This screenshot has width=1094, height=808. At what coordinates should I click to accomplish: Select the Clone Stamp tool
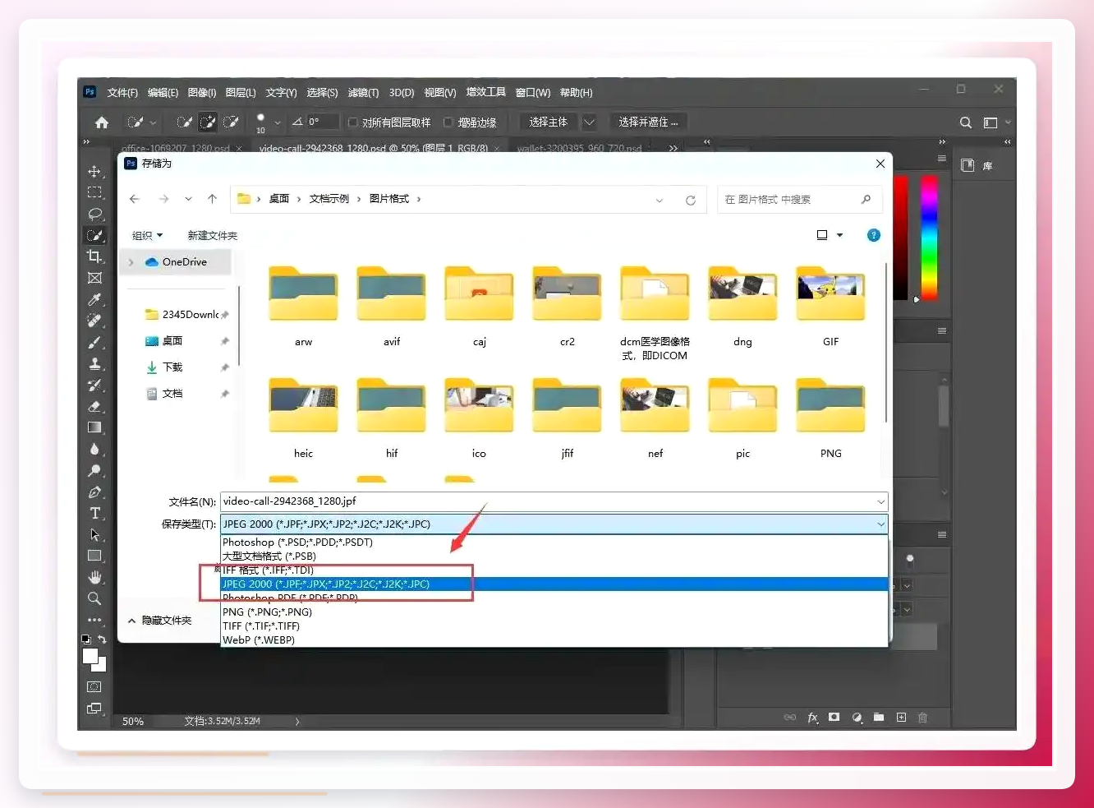tap(94, 363)
